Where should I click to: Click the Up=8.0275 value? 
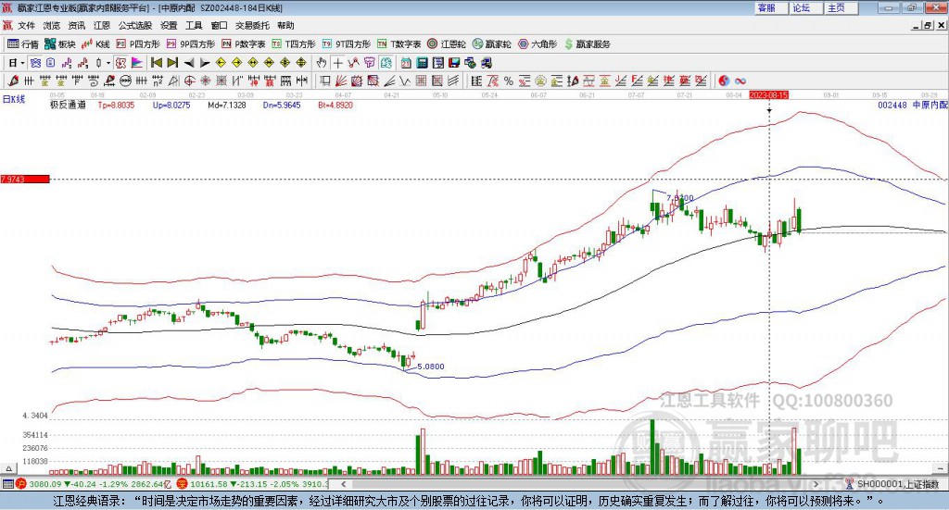click(171, 106)
